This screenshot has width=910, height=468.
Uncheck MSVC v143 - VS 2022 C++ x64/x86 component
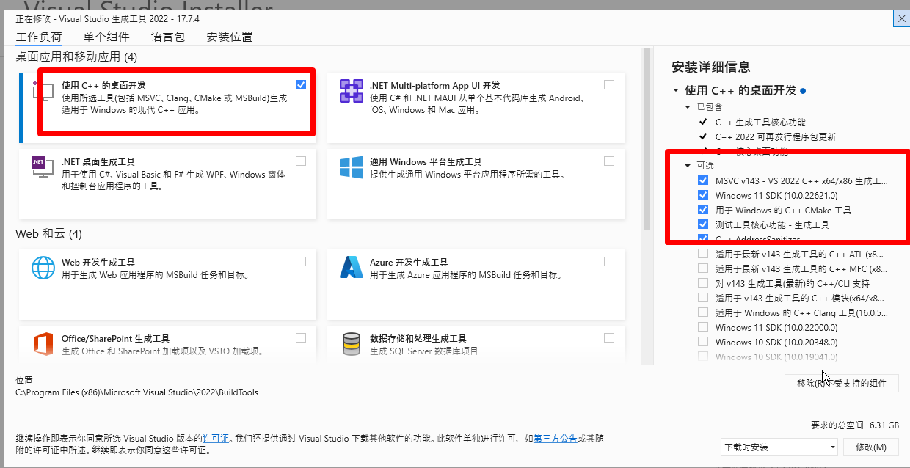(703, 180)
